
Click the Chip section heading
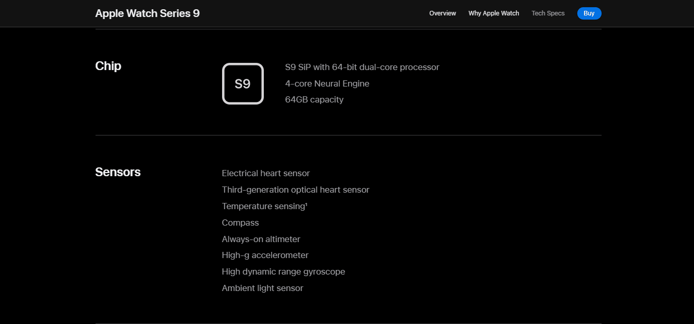(108, 66)
